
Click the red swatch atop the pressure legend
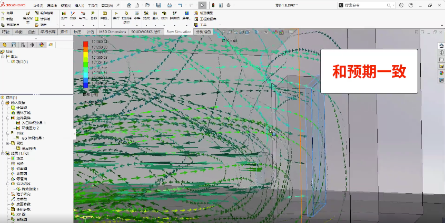pos(85,44)
